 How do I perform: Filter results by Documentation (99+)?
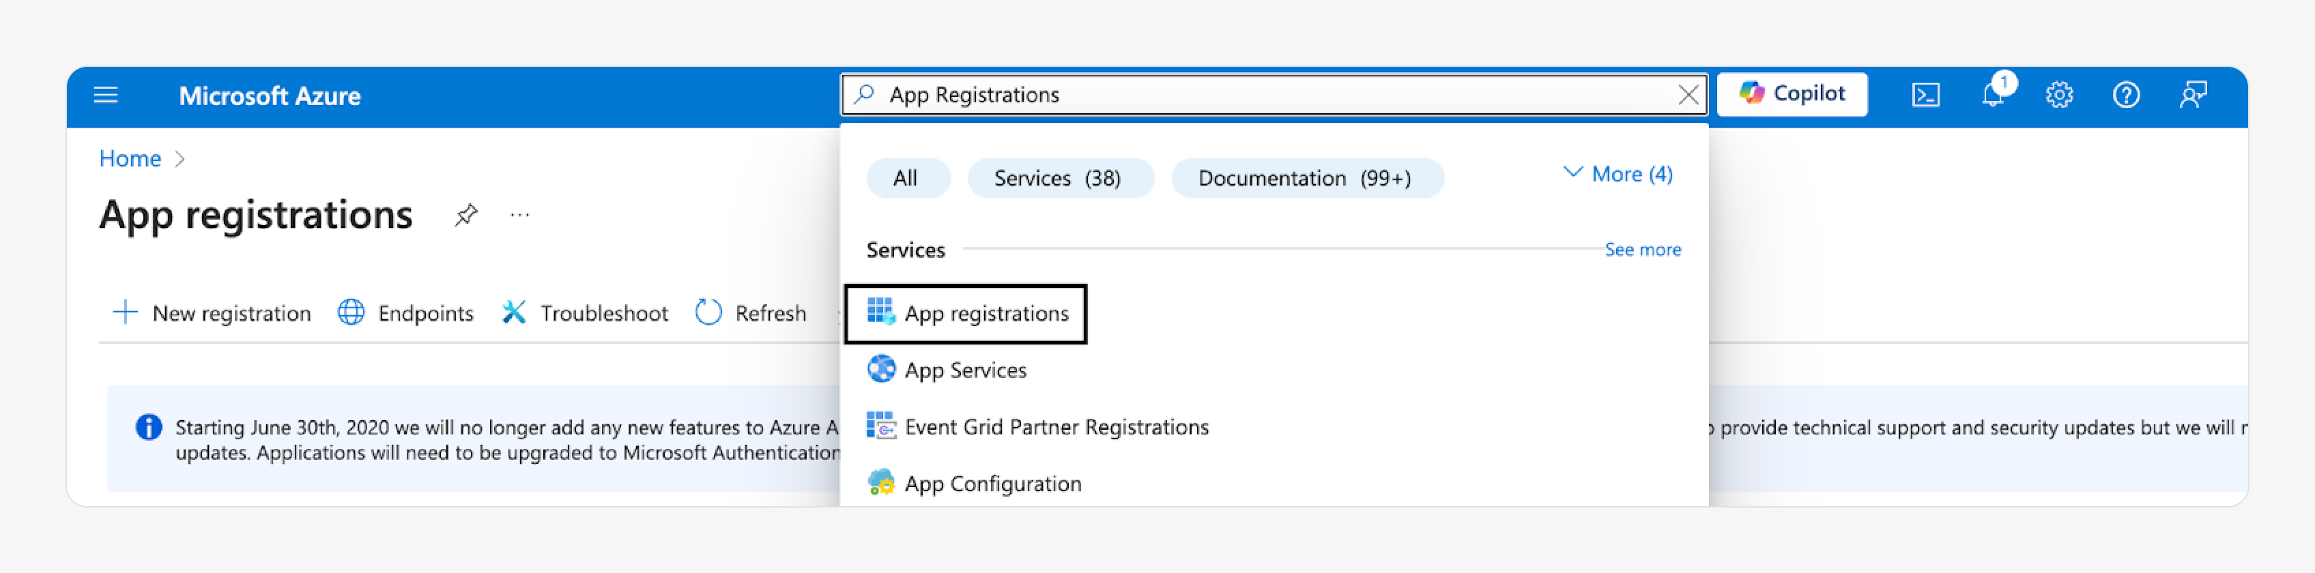point(1305,179)
